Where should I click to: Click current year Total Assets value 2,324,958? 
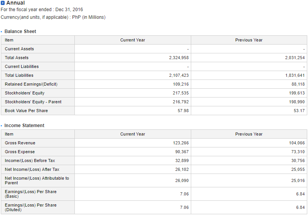coord(179,58)
